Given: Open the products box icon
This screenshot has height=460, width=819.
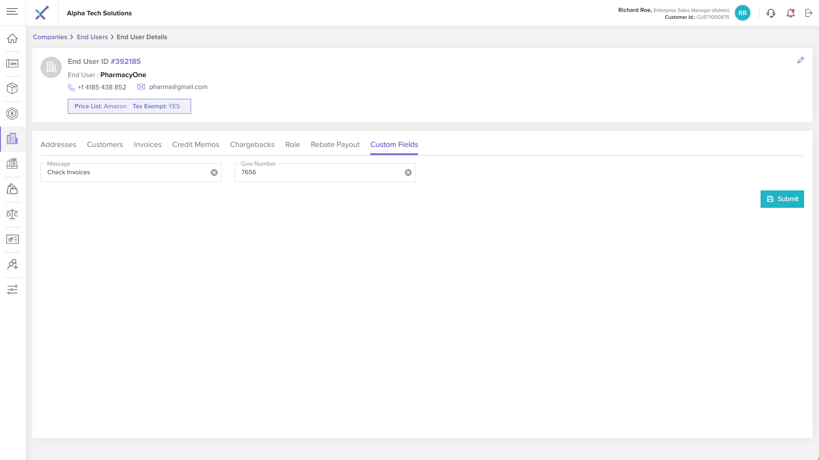Looking at the screenshot, I should point(12,88).
